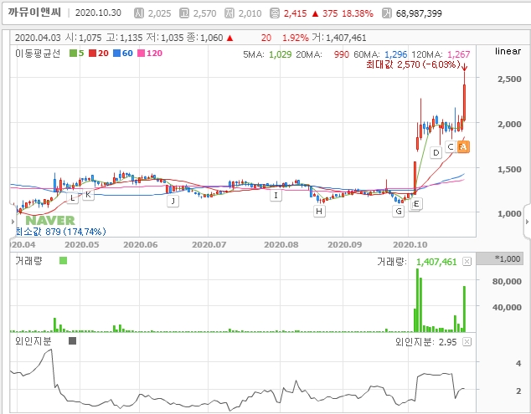
Task: Click the 종 closing price icon
Action: pos(275,13)
